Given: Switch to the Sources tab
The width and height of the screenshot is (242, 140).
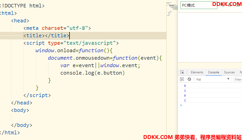Looking at the screenshot, I should (229, 72).
